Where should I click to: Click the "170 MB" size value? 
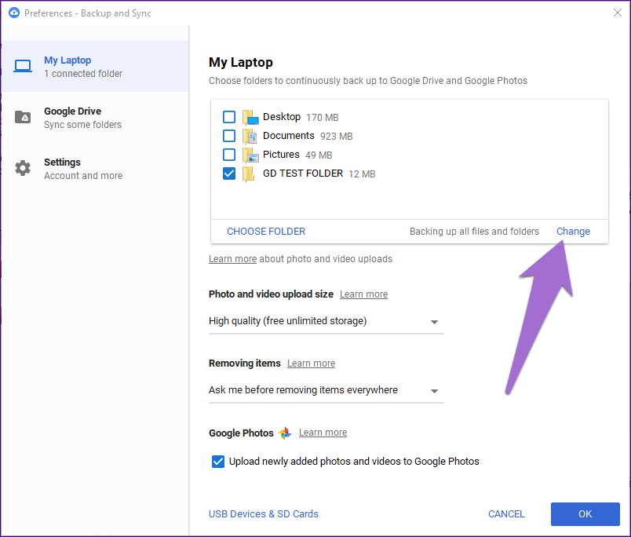pyautogui.click(x=323, y=118)
